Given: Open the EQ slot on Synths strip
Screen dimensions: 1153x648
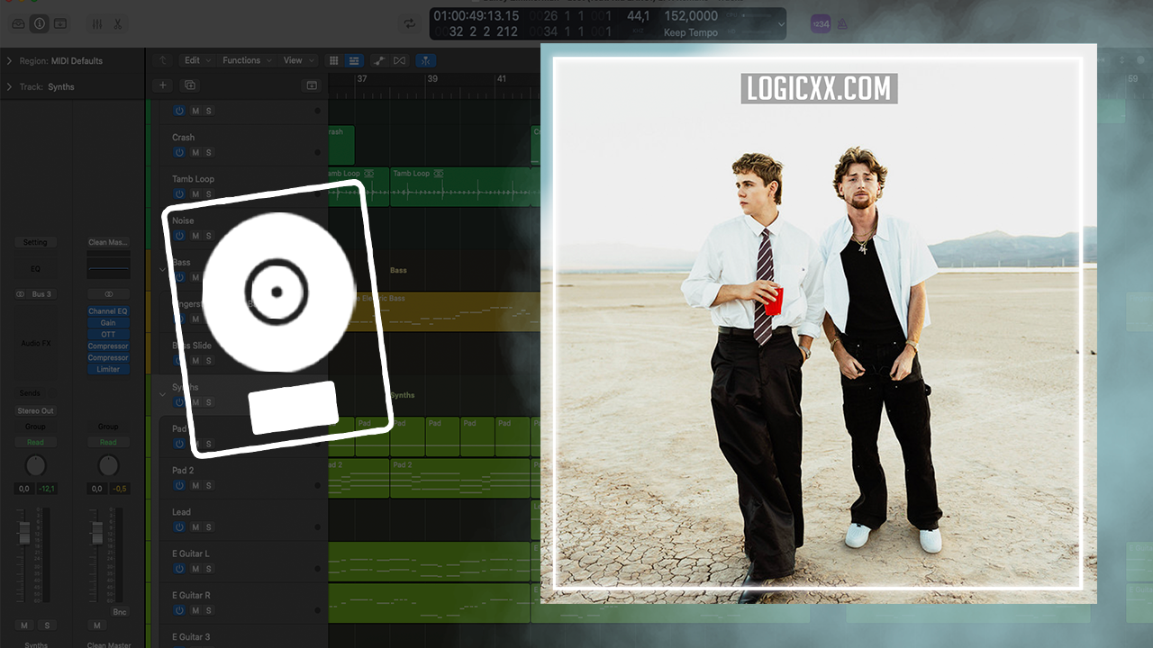Looking at the screenshot, I should point(35,268).
